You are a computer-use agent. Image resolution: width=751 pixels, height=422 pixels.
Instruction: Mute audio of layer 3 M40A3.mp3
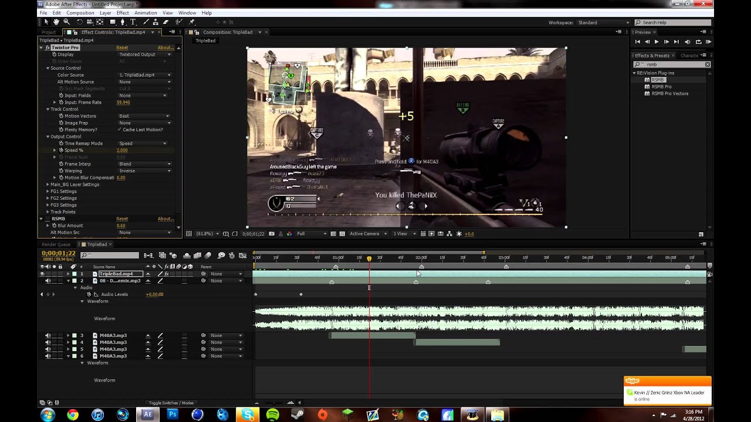pyautogui.click(x=48, y=335)
